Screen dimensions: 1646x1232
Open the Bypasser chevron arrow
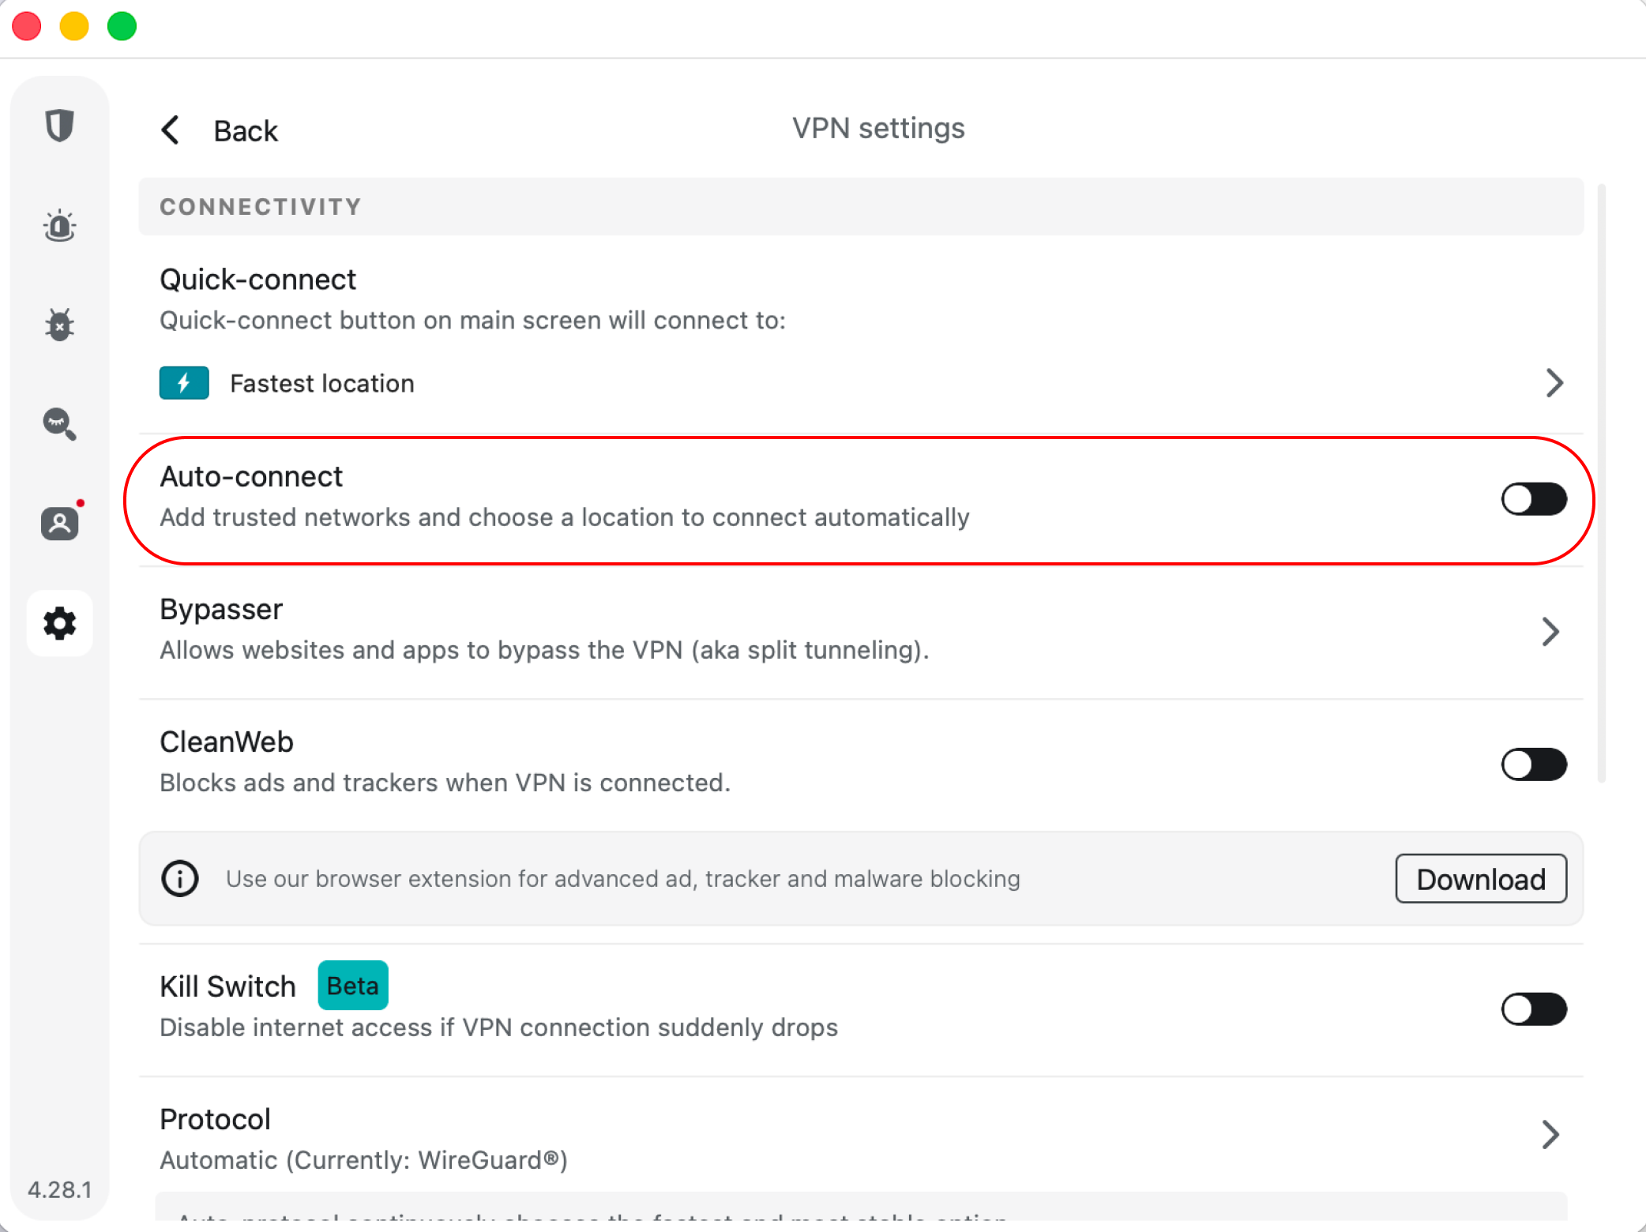click(x=1550, y=632)
